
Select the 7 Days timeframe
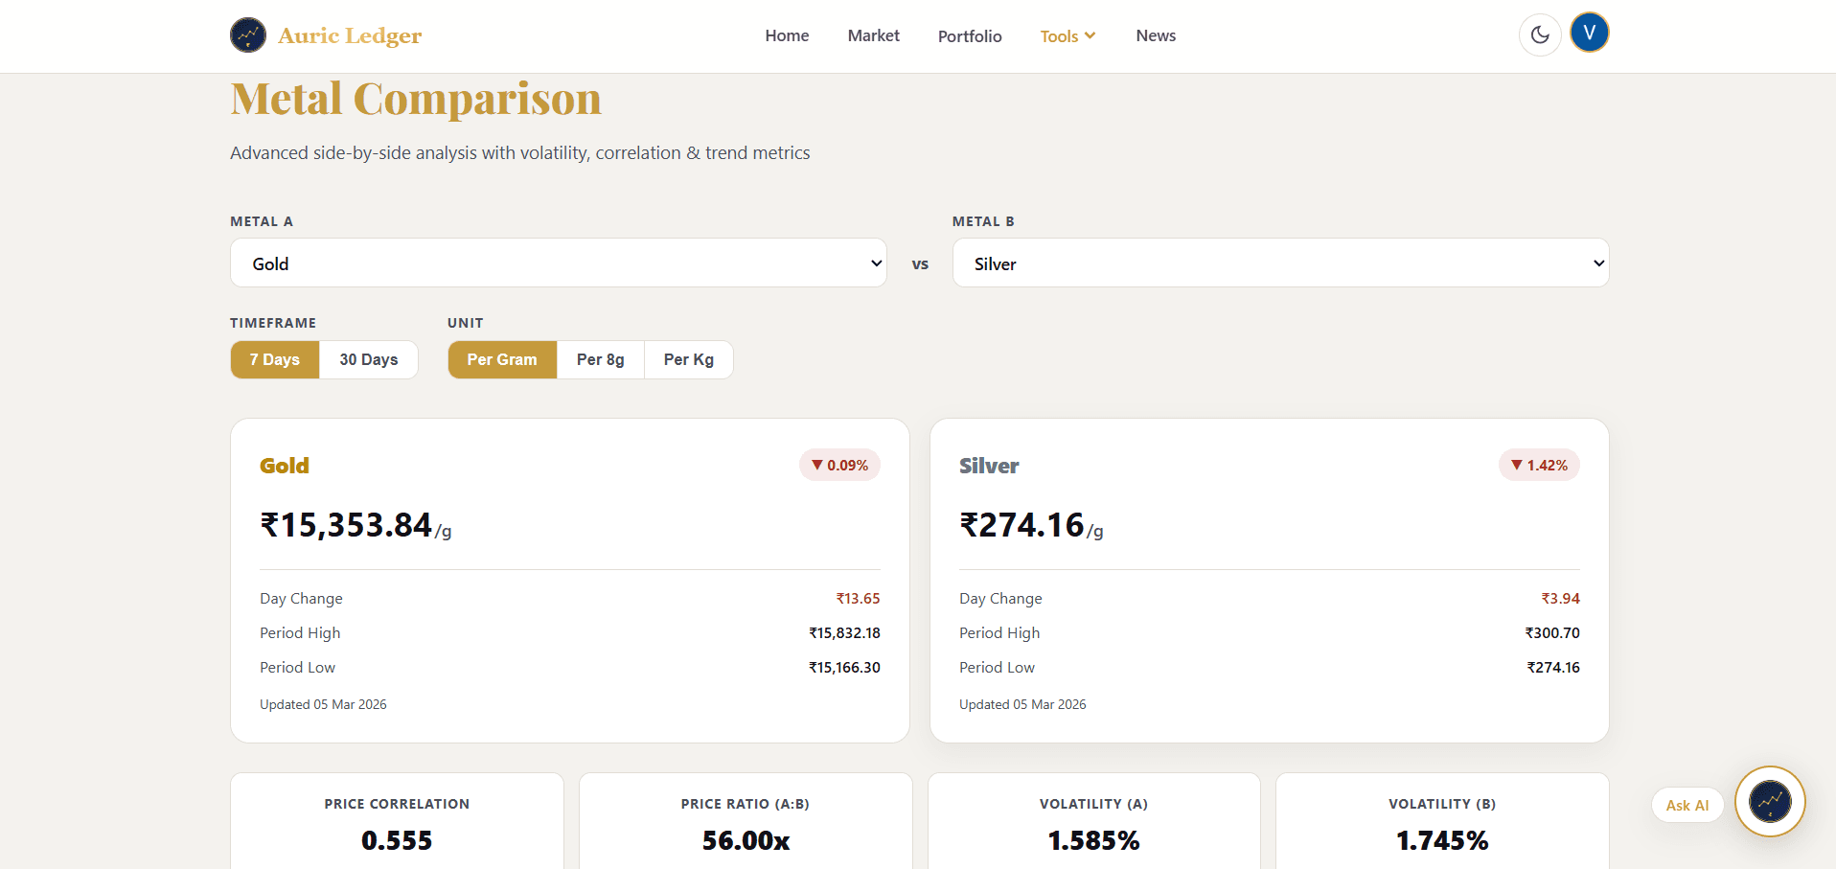click(x=274, y=359)
